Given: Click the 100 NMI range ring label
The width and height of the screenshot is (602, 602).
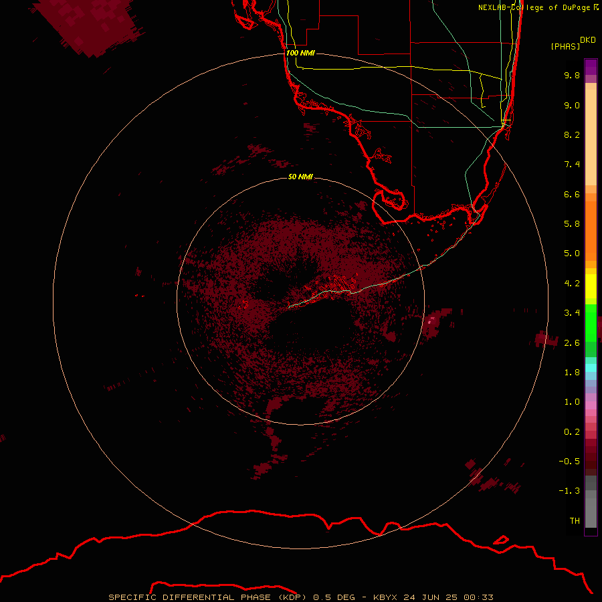Looking at the screenshot, I should coord(300,53).
